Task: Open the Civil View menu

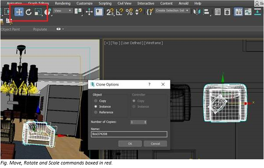Action: pyautogui.click(x=125, y=3)
